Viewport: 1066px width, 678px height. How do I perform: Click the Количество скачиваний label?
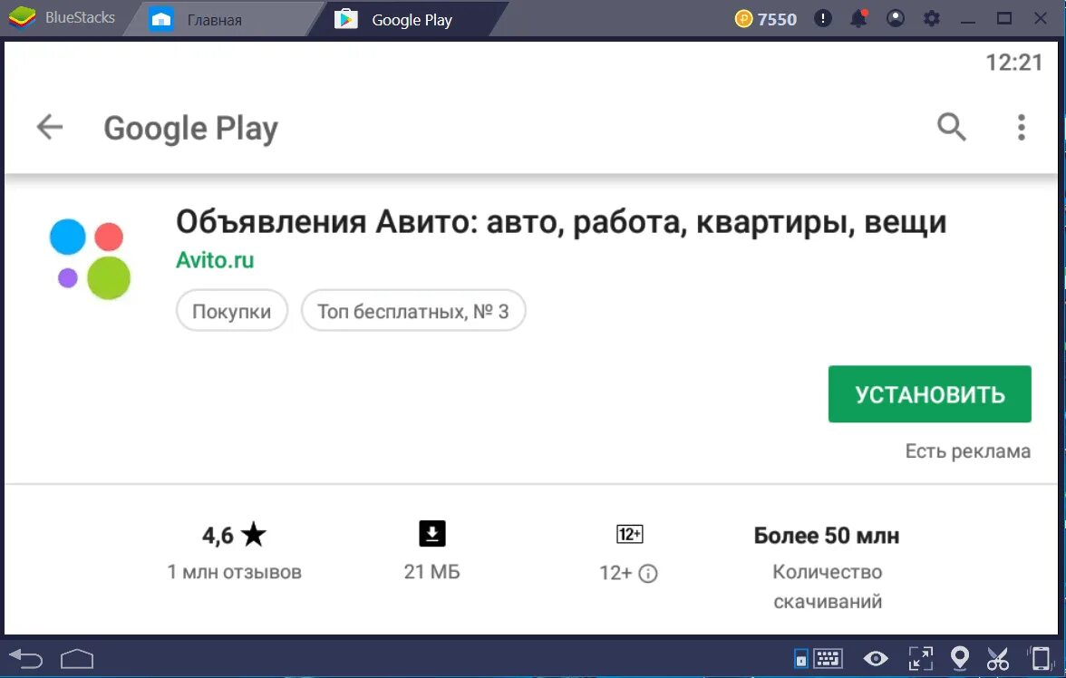coord(828,586)
